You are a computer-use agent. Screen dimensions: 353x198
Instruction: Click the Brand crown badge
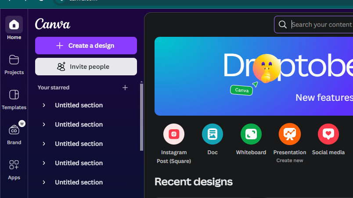(22, 124)
